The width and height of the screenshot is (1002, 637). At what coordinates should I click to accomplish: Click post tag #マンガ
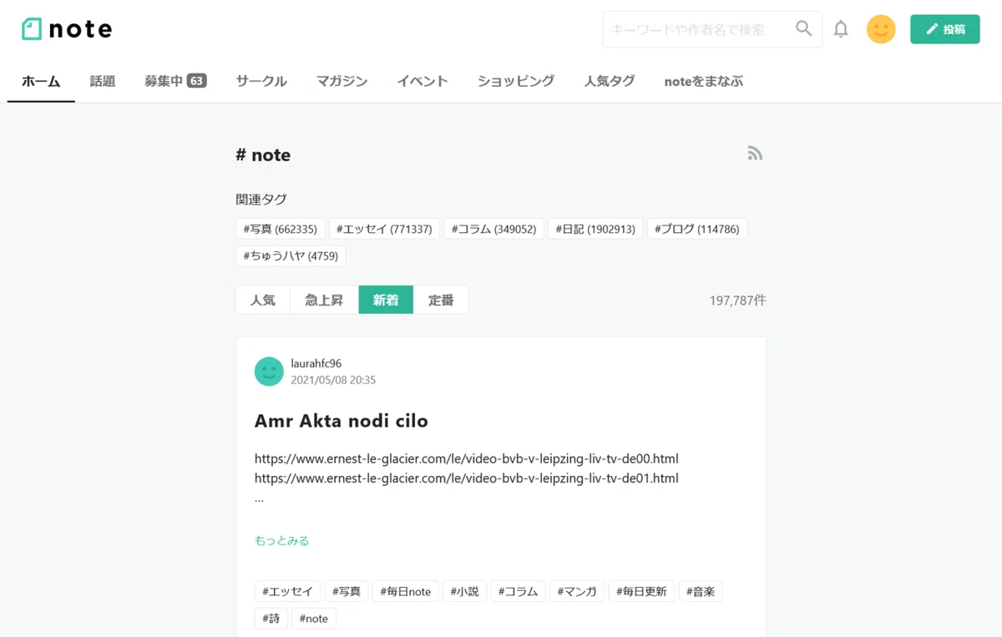click(577, 591)
